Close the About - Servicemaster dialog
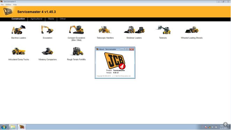The height and width of the screenshot is (130, 231). tap(132, 49)
